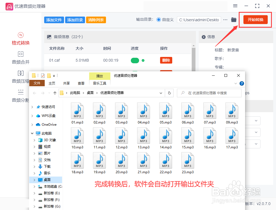The height and width of the screenshot is (210, 276).
Task: Collapse the 此电脑 tree node
Action: [32, 133]
